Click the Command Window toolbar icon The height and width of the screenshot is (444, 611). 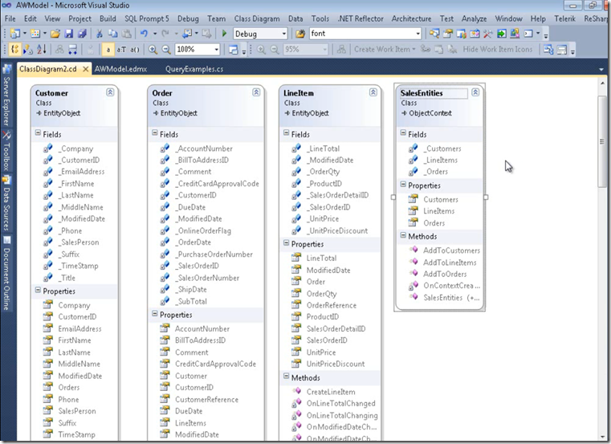528,34
